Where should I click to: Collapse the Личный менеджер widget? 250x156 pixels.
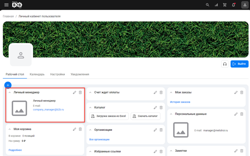pyautogui.click(x=10, y=92)
